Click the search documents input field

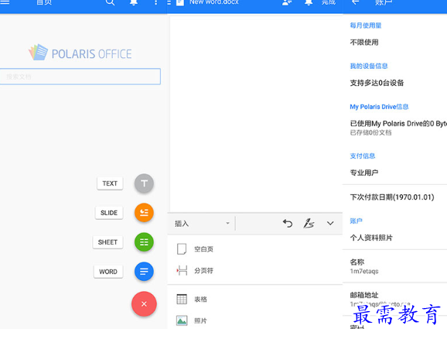(x=80, y=76)
